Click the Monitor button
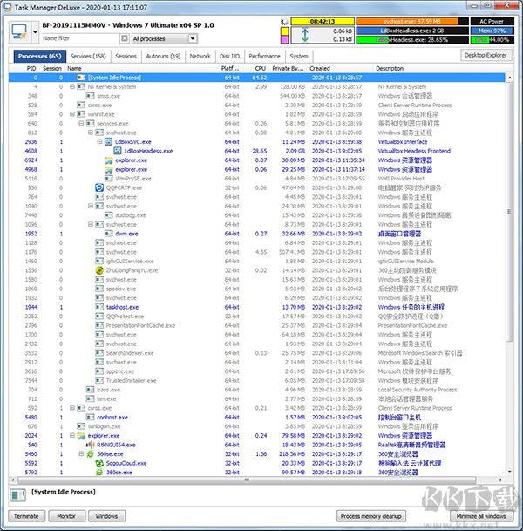This screenshot has height=531, width=523. 66,516
